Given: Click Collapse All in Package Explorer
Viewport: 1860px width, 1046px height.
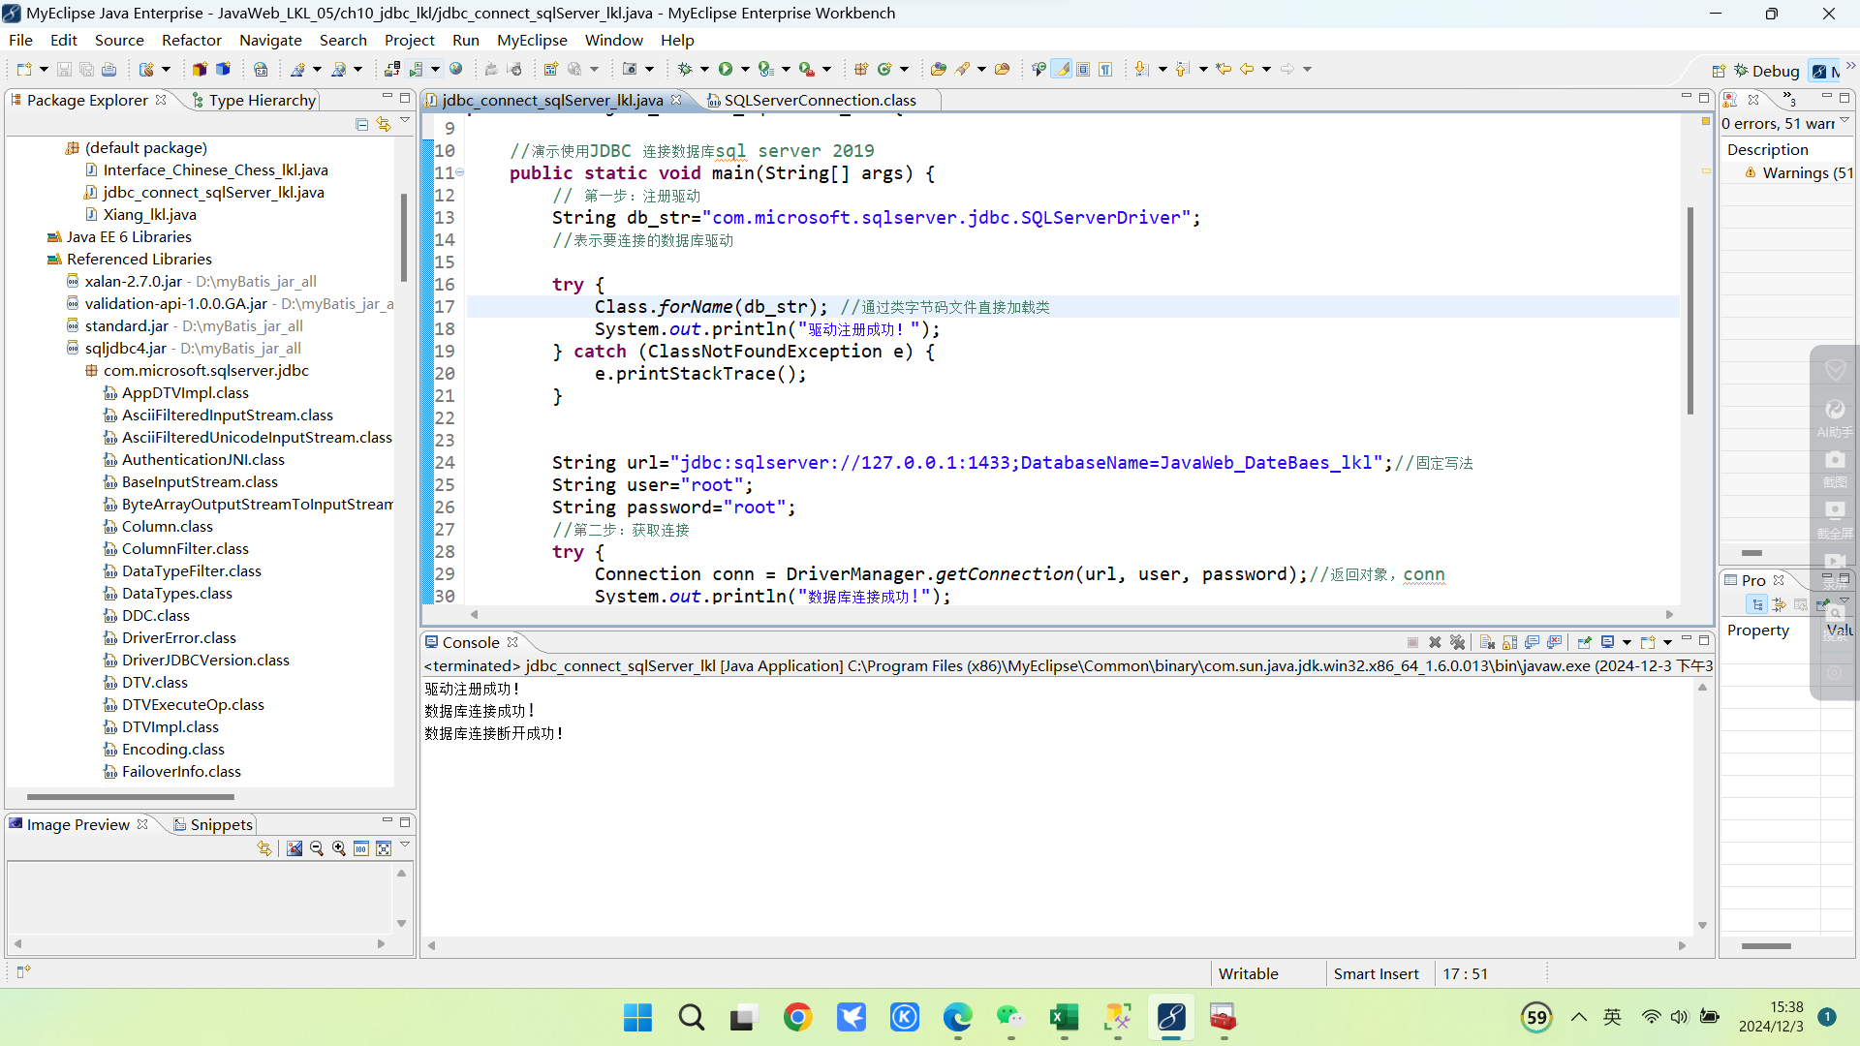Looking at the screenshot, I should 361,124.
